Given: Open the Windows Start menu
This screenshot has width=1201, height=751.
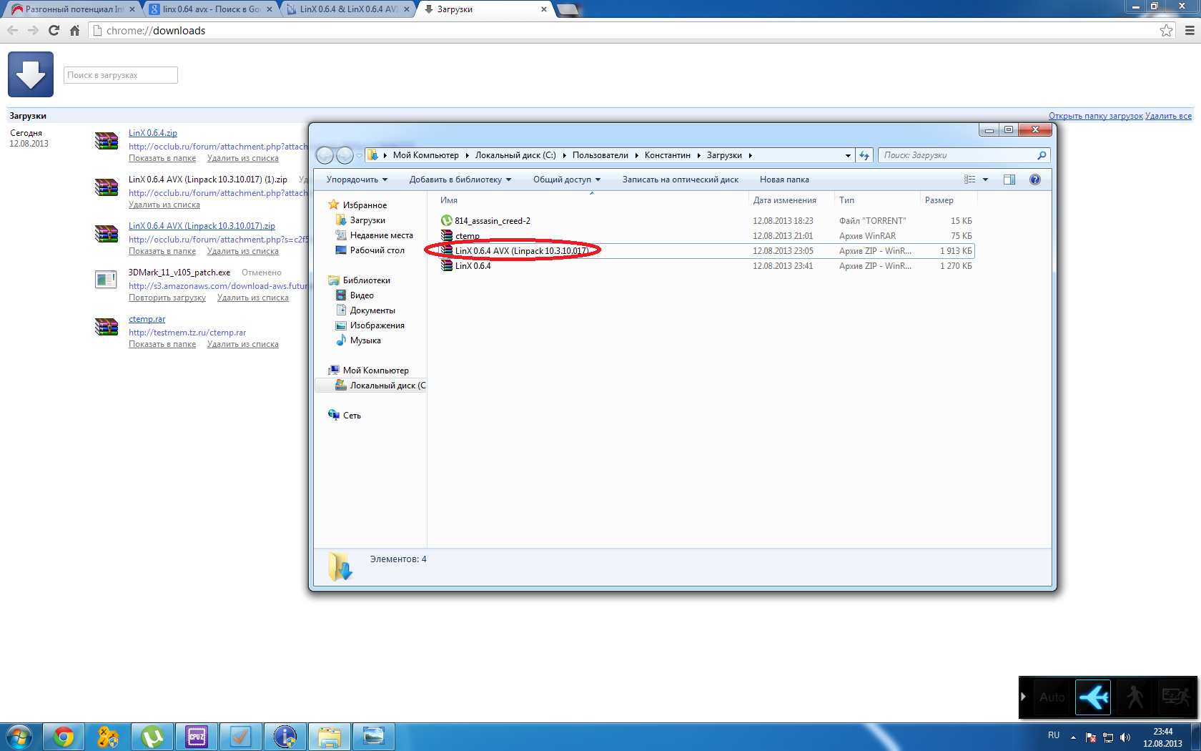Looking at the screenshot, I should [x=19, y=737].
